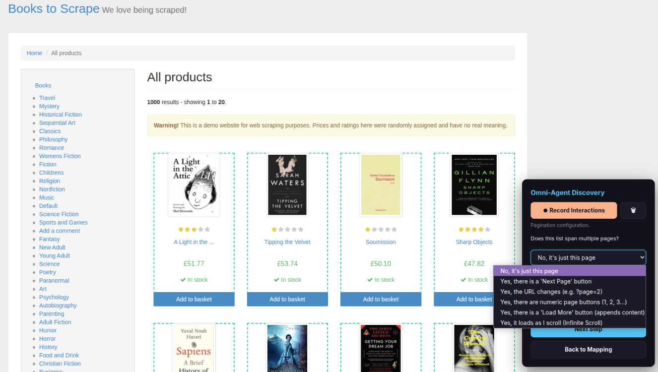Browse the Food and Drink category
Screen dimensions: 658x372
[59, 356]
